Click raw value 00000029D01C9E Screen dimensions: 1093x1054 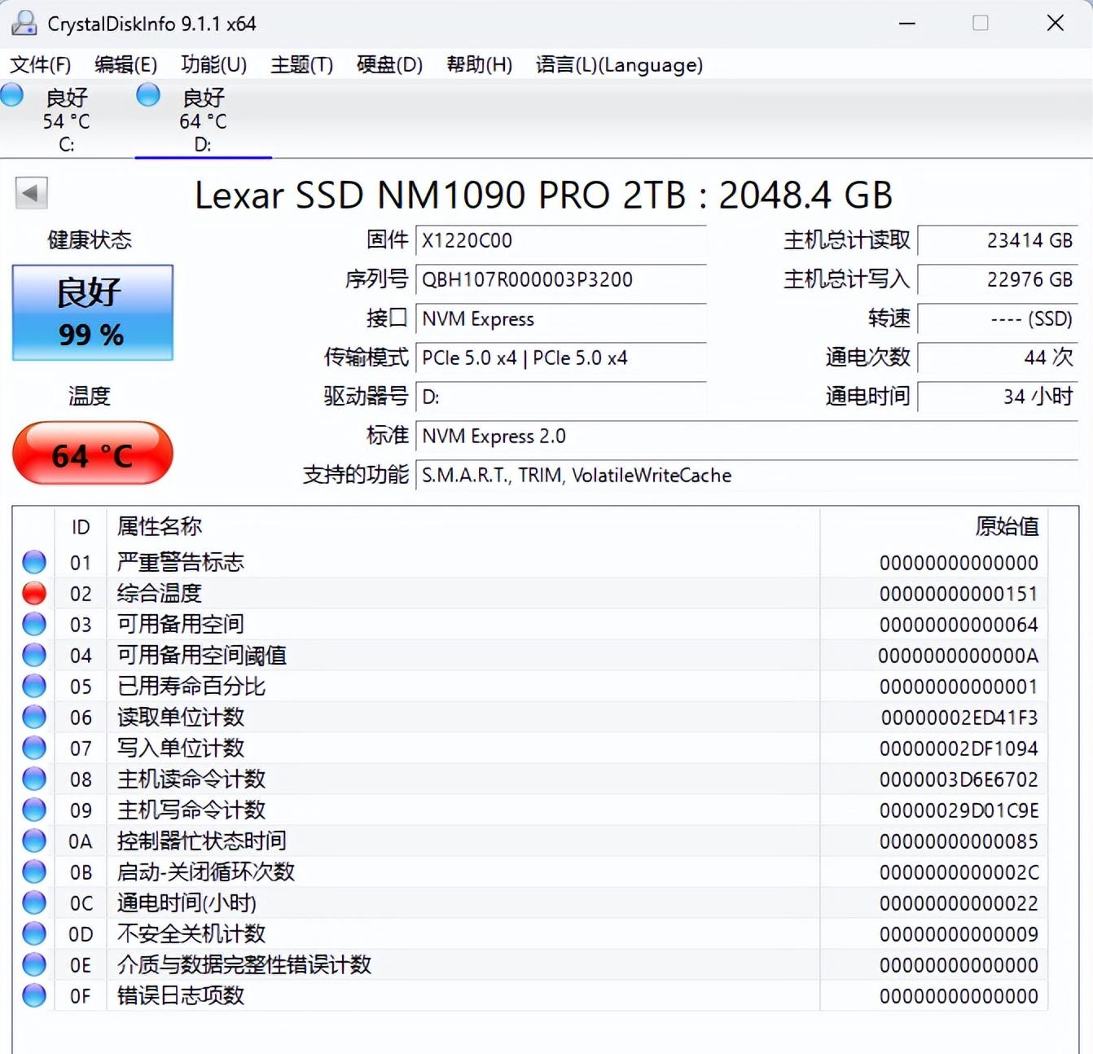959,810
